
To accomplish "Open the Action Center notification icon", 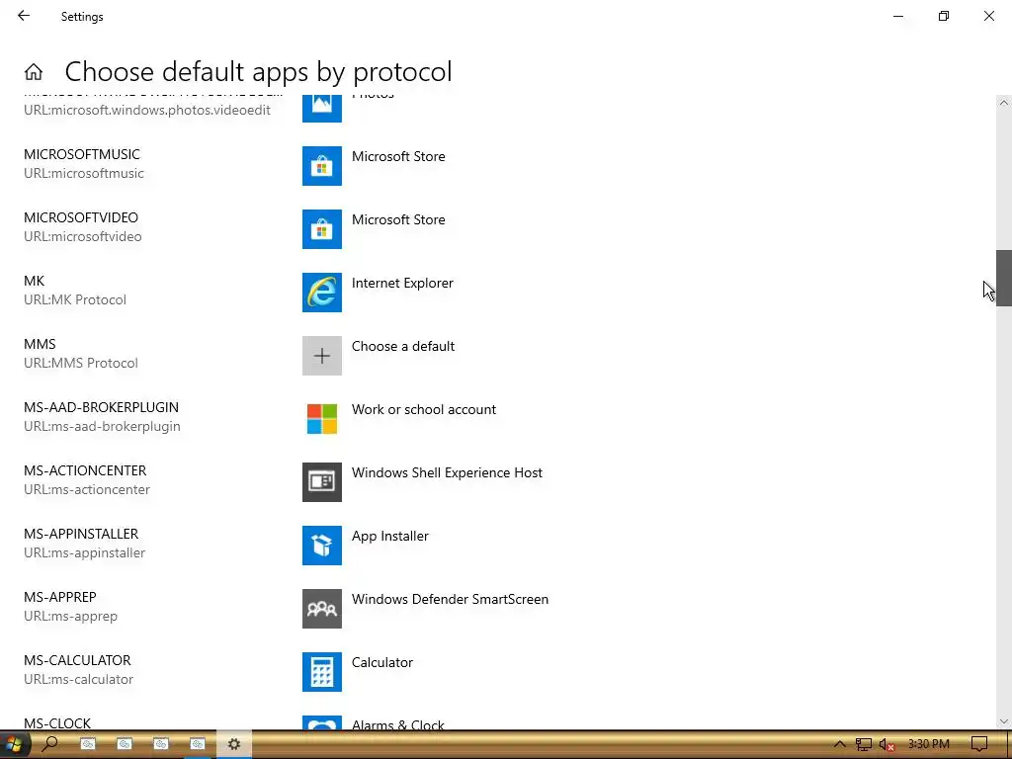I will point(979,744).
